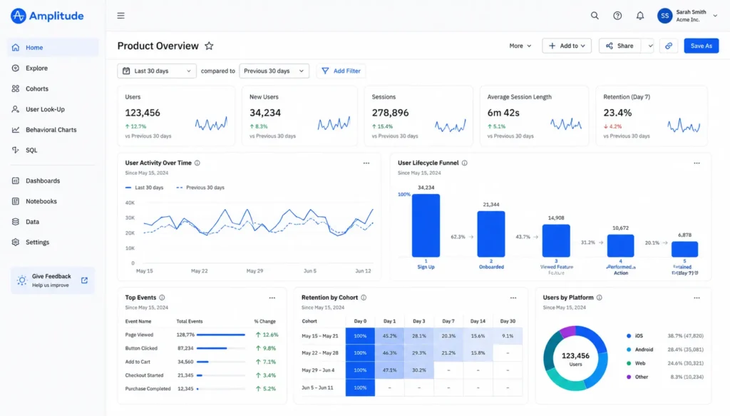Star the Product Overview dashboard
The width and height of the screenshot is (730, 416).
209,46
